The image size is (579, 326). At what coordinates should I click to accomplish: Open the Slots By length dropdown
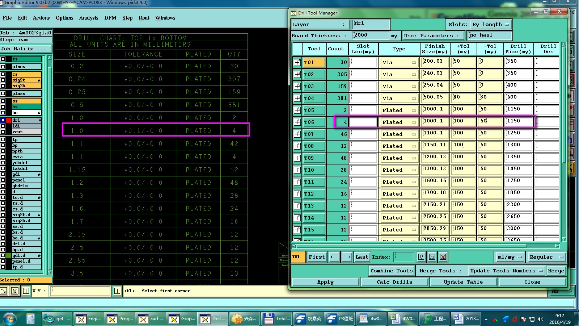point(491,24)
